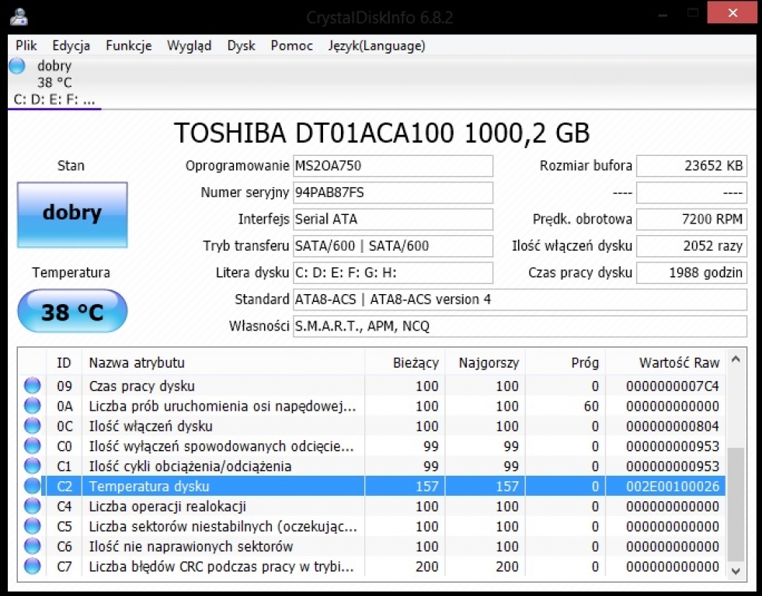Click the Prędk. obrotowa value 7200 RPM
Image resolution: width=762 pixels, height=596 pixels.
691,220
